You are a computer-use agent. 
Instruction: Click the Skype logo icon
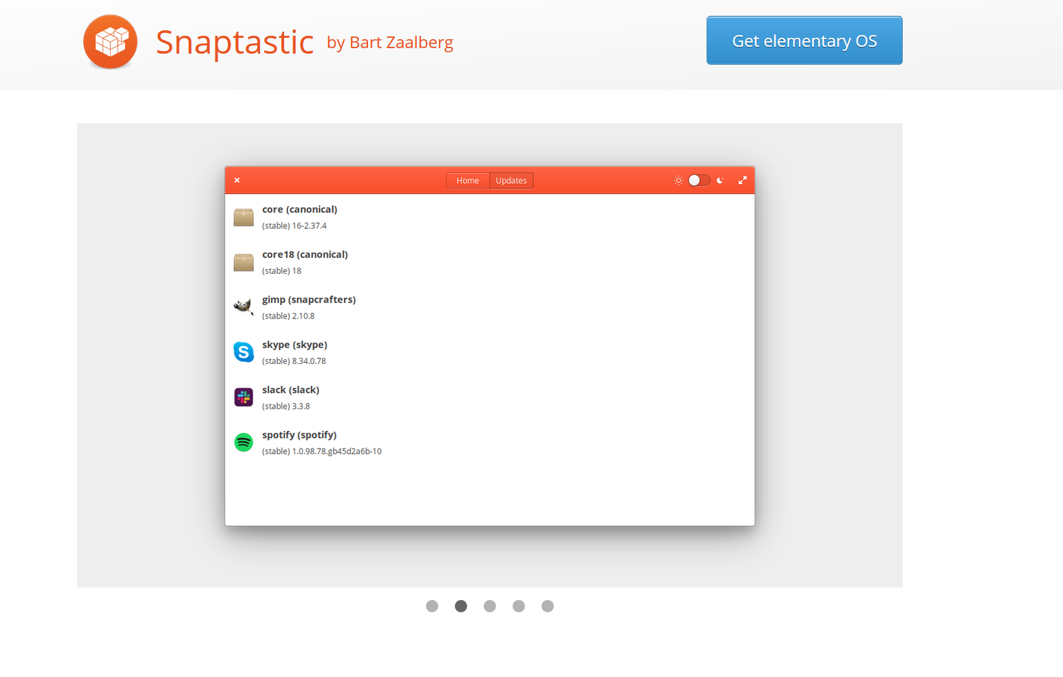pos(244,352)
